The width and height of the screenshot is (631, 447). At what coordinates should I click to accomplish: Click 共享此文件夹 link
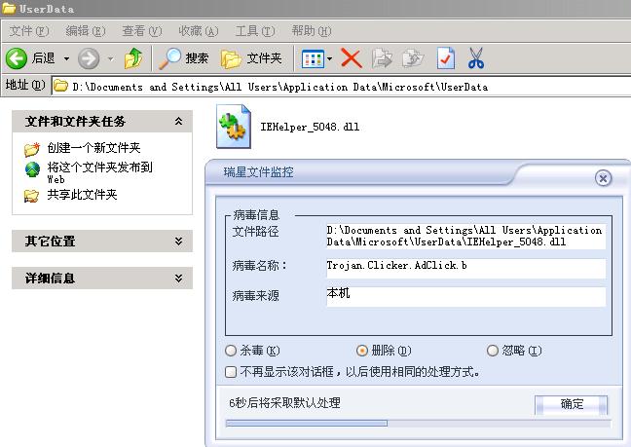82,195
